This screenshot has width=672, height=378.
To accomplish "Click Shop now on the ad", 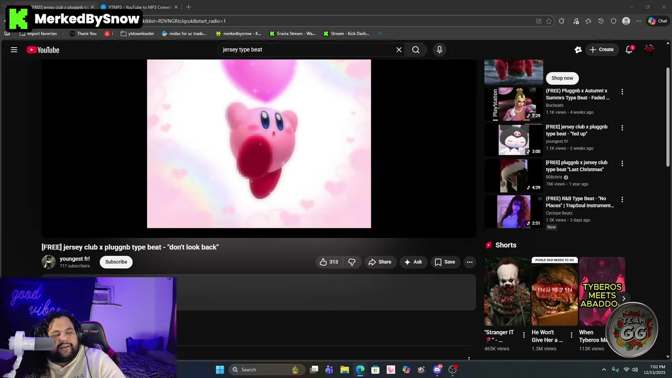I will pos(562,78).
